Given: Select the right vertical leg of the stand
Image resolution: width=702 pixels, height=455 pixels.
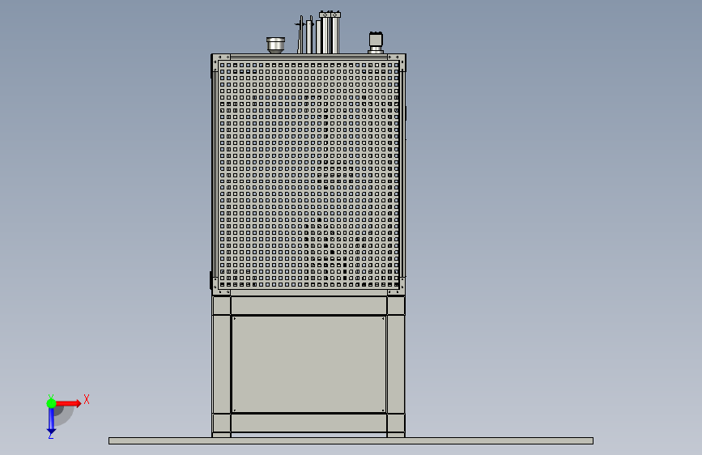Looking at the screenshot, I should [x=396, y=366].
